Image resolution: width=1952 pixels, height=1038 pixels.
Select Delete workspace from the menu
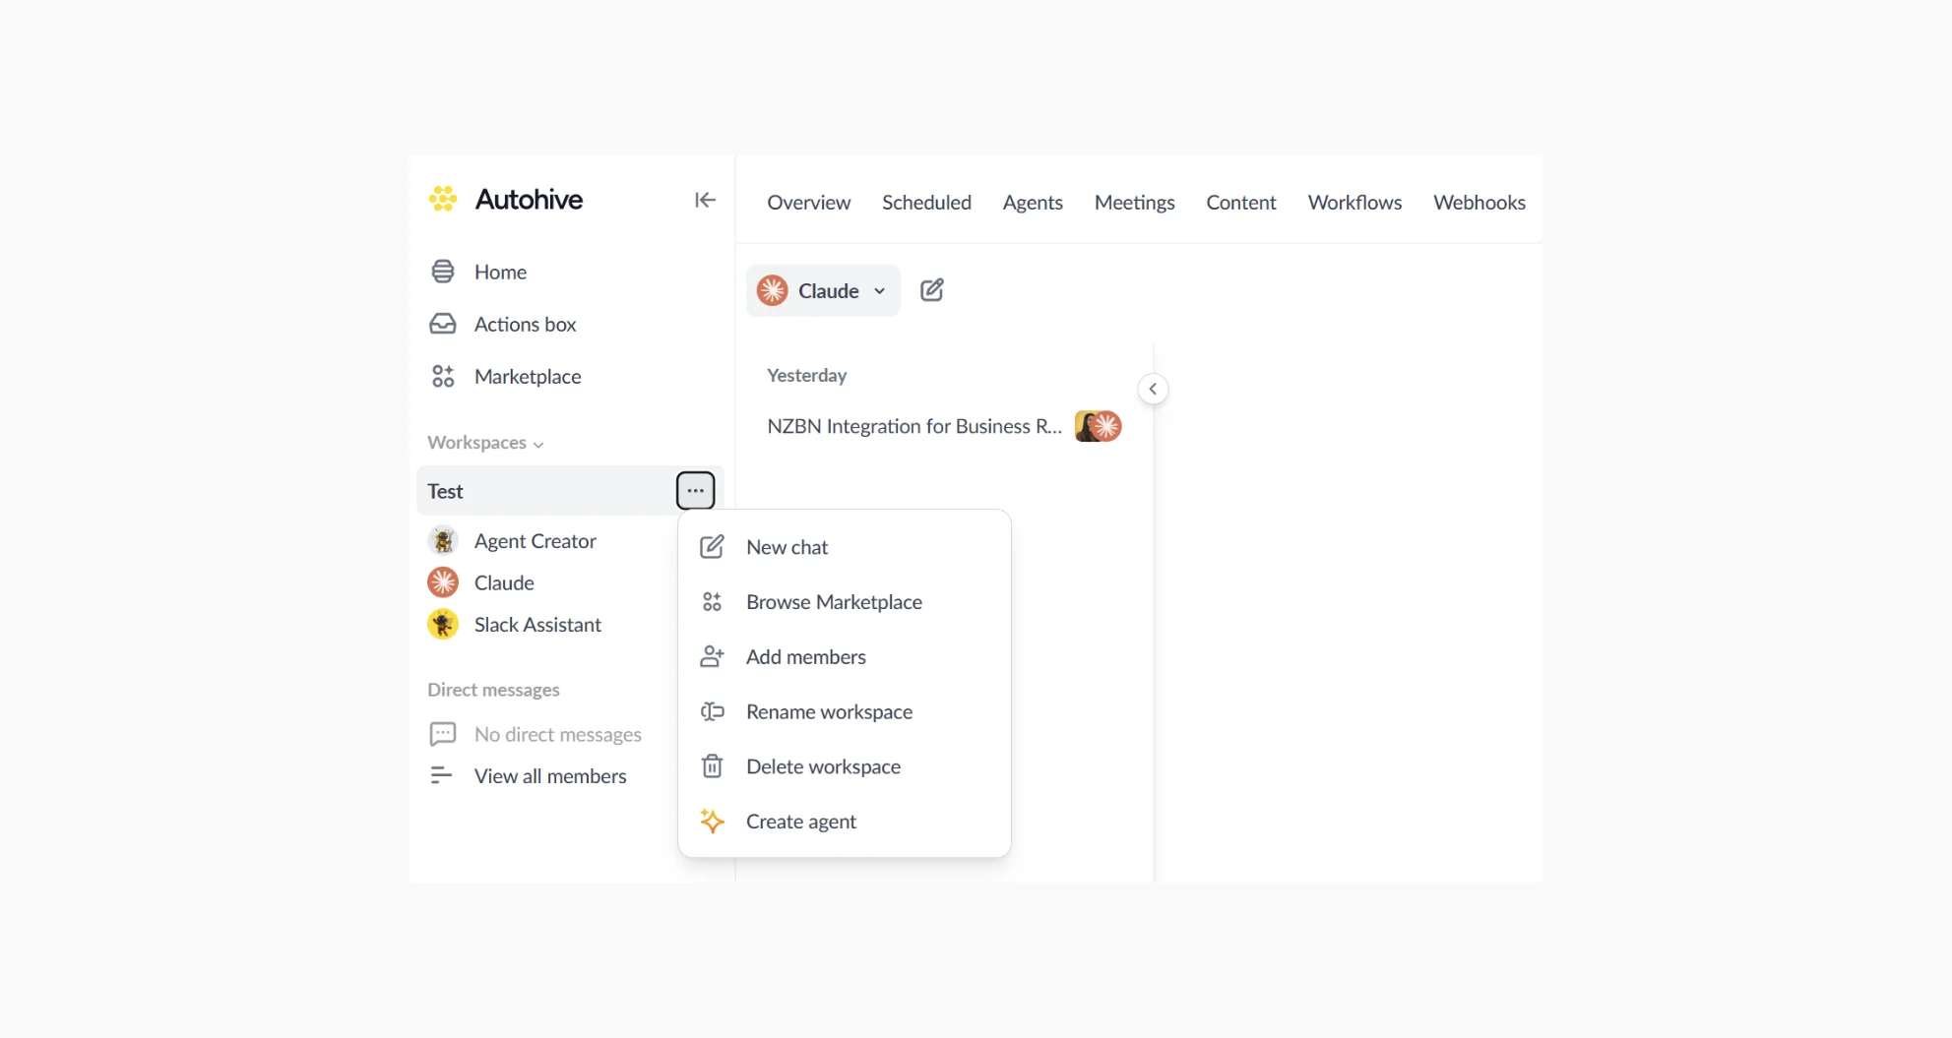coord(823,766)
